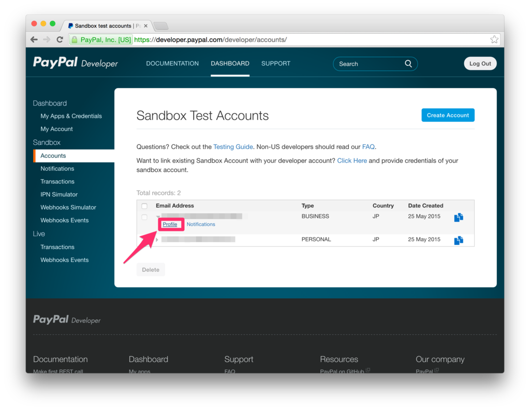Image resolution: width=530 pixels, height=410 pixels.
Task: Click the browser forward arrow
Action: pyautogui.click(x=47, y=39)
